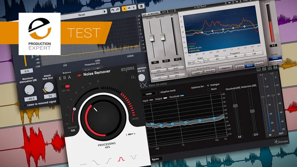Toggle the ERA Noise Remover OFF/ON switch

pyautogui.click(x=65, y=87)
